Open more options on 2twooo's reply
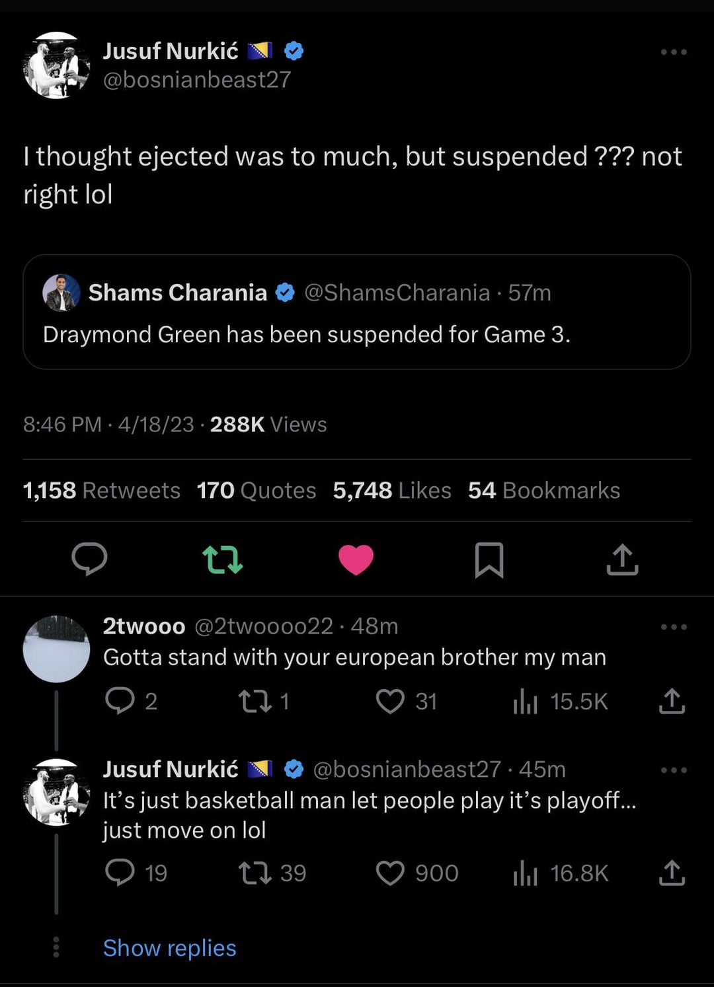 point(674,626)
